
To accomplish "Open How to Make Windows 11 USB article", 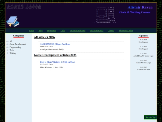I will (58, 62).
